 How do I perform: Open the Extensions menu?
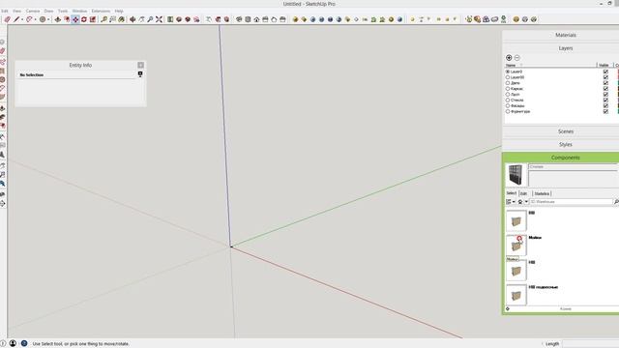[x=101, y=11]
